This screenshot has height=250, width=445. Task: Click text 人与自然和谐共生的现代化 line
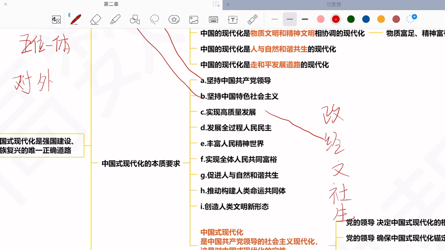268,49
